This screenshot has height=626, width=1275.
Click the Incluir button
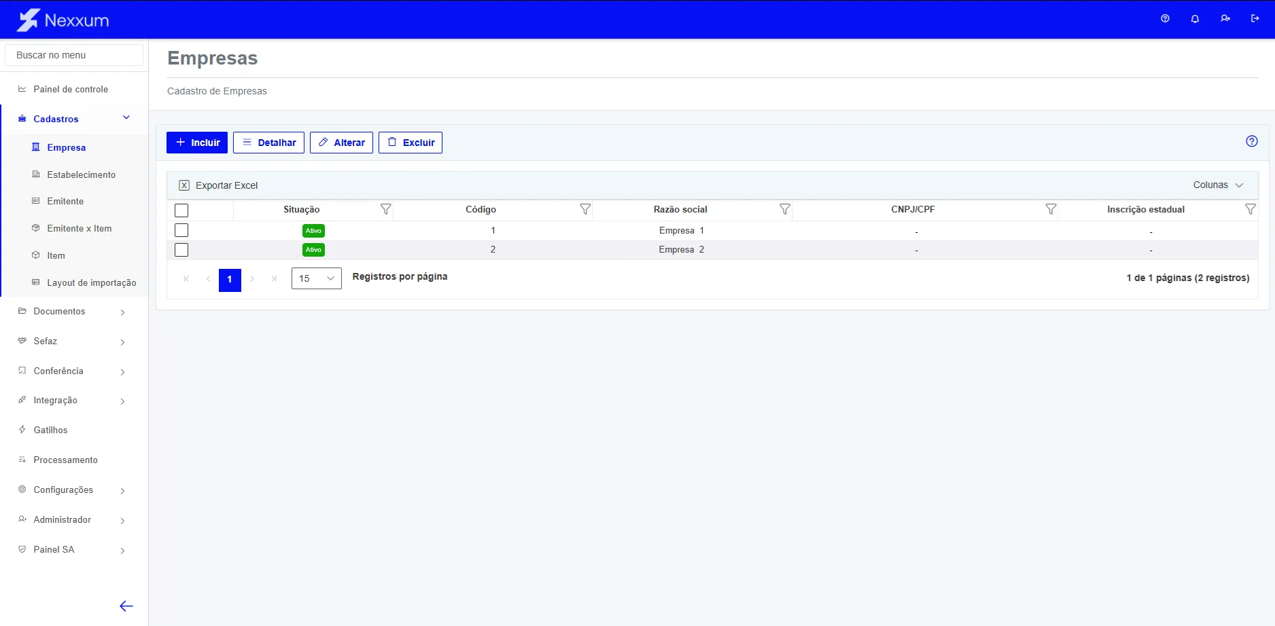coord(197,143)
